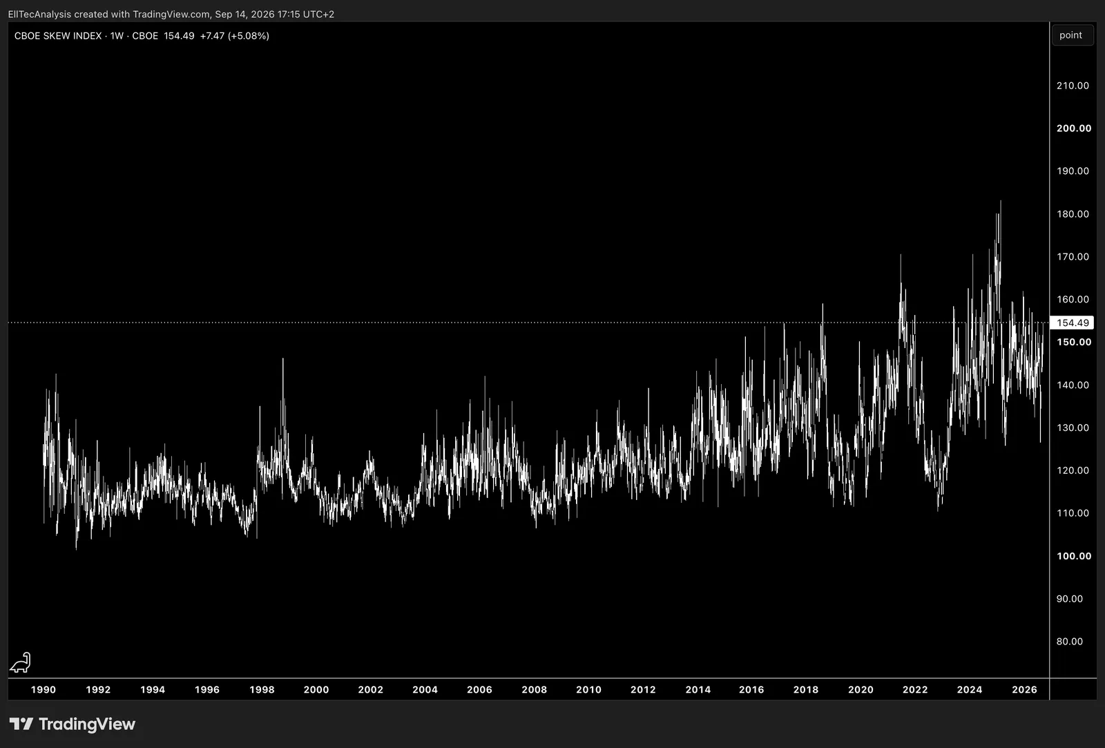This screenshot has height=748, width=1105.
Task: Click the 210.00 price axis label
Action: (x=1073, y=86)
